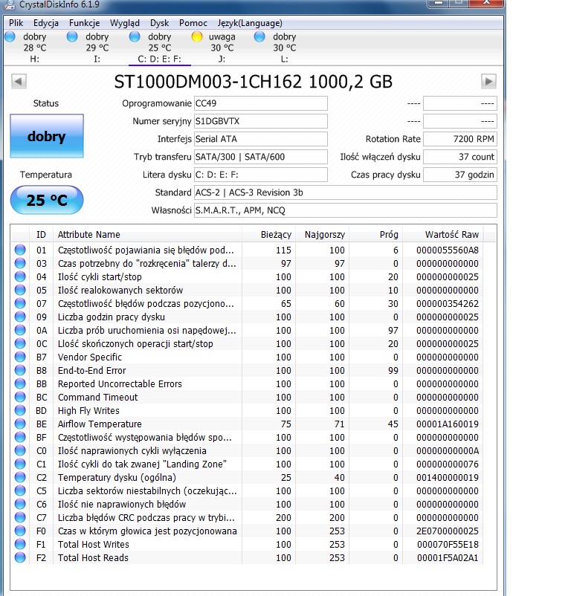This screenshot has width=571, height=596.
Task: Open the Plik menu
Action: [x=16, y=23]
